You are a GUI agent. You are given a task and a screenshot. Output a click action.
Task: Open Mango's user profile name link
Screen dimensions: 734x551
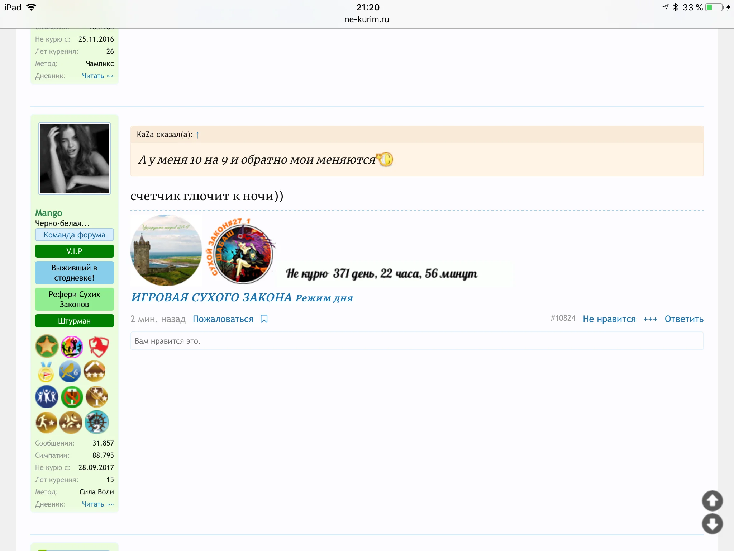(x=49, y=213)
